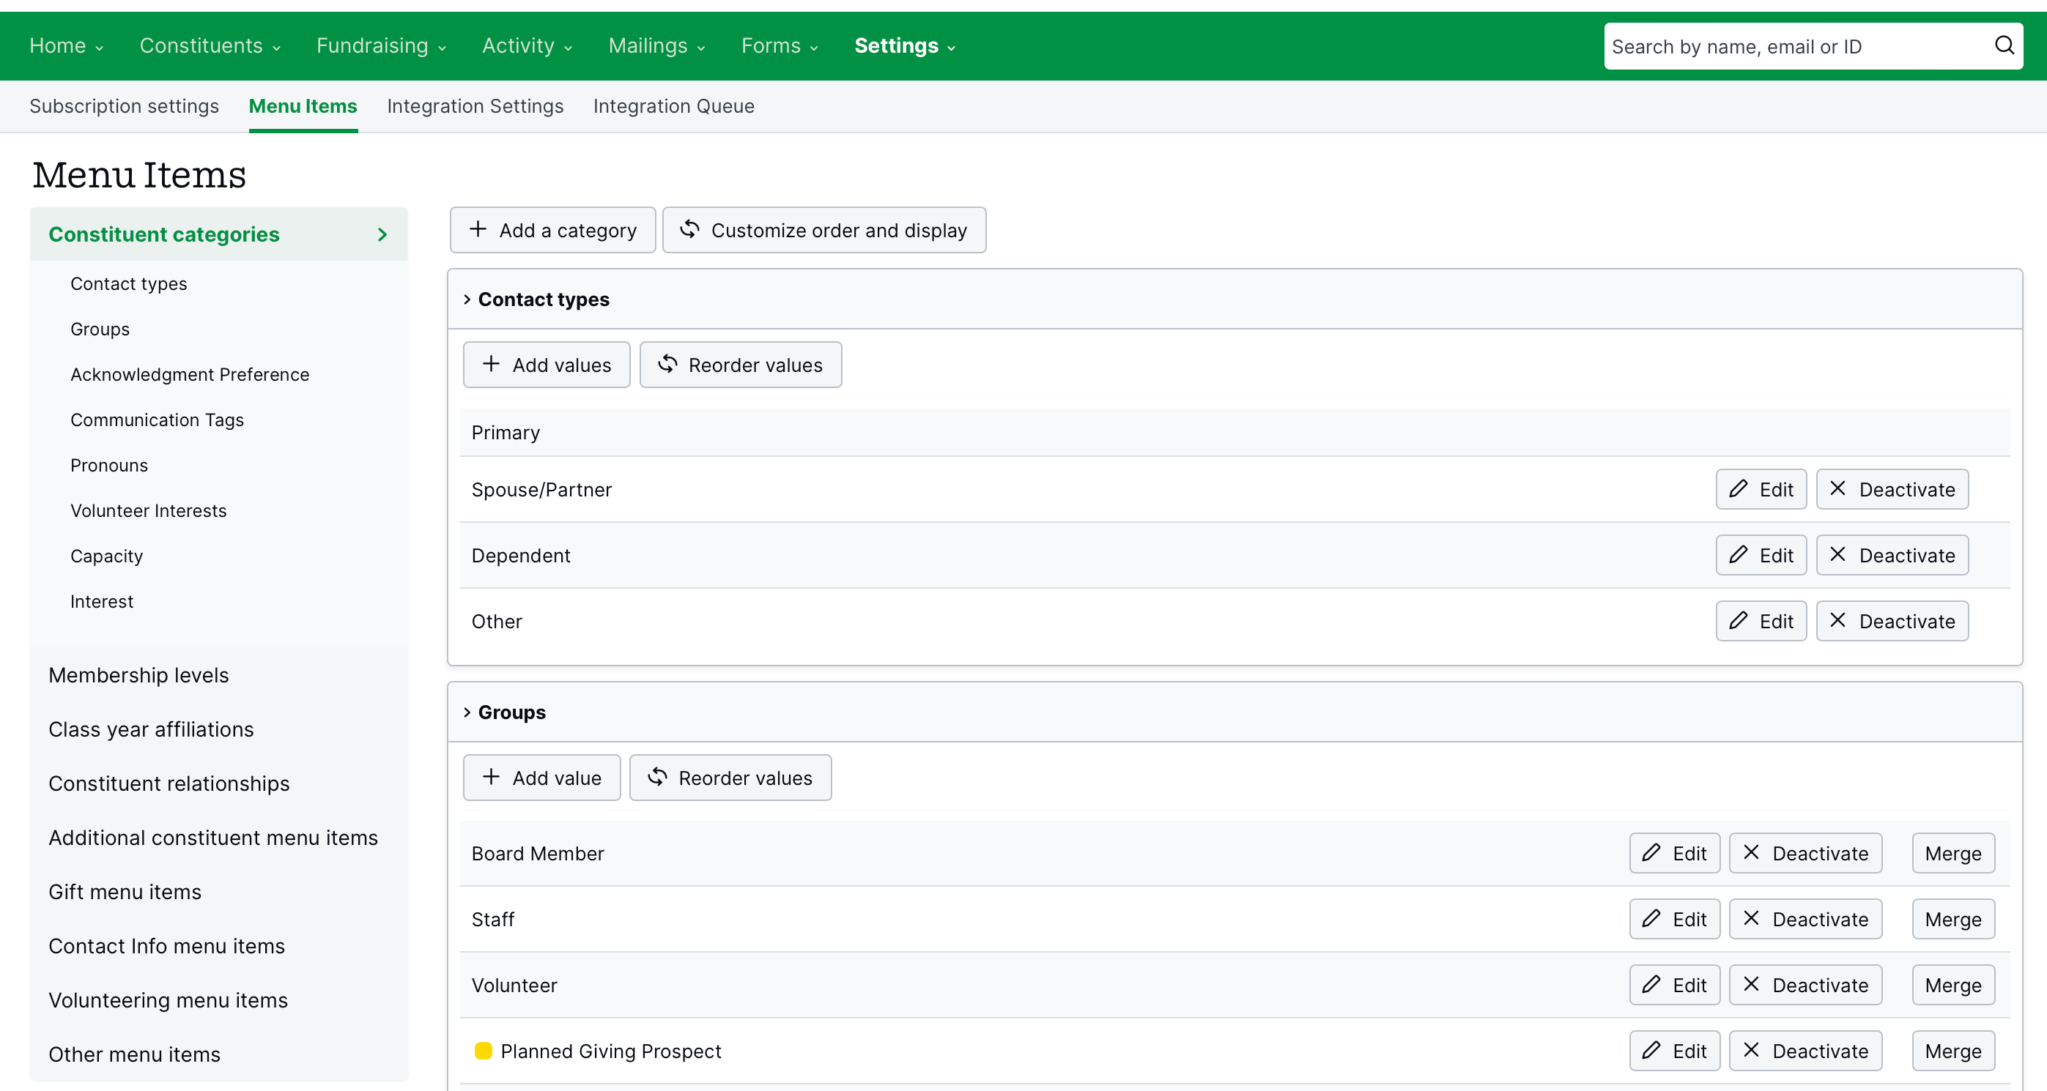Click refresh icon on Customize order and display
This screenshot has height=1091, width=2047.
[x=689, y=229]
